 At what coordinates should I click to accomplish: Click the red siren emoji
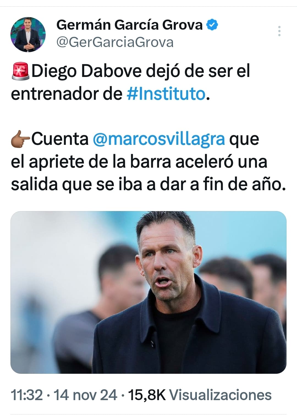pyautogui.click(x=20, y=71)
